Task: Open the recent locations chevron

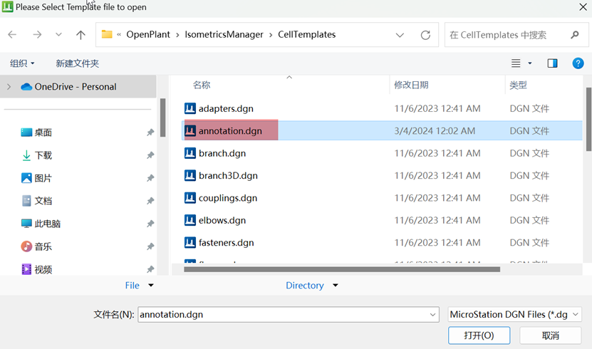Action: [x=58, y=35]
